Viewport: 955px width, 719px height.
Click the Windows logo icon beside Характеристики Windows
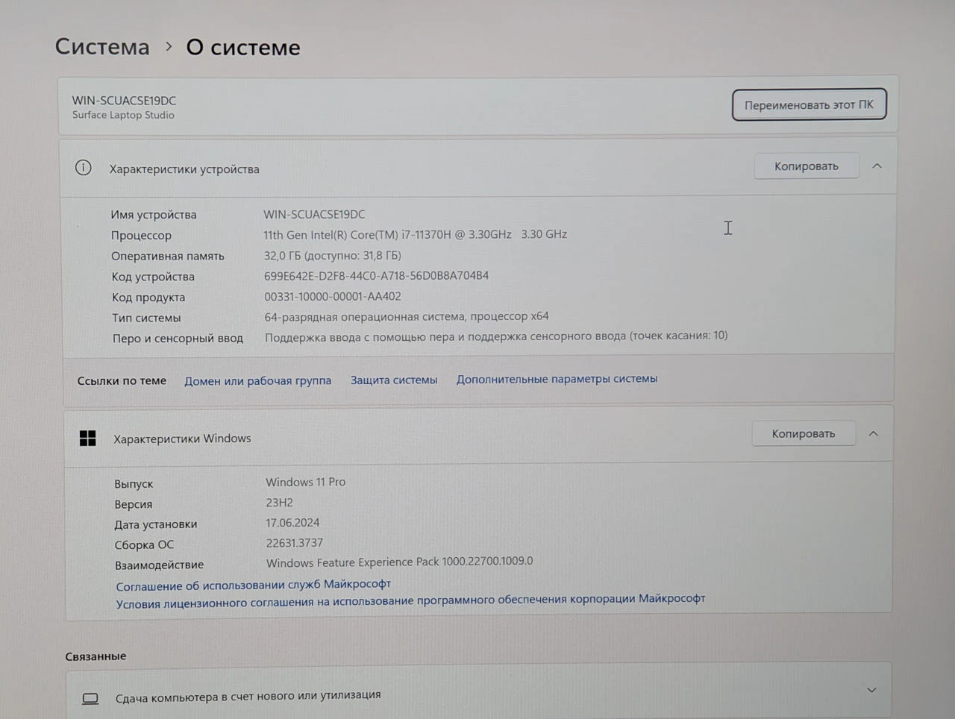click(88, 439)
